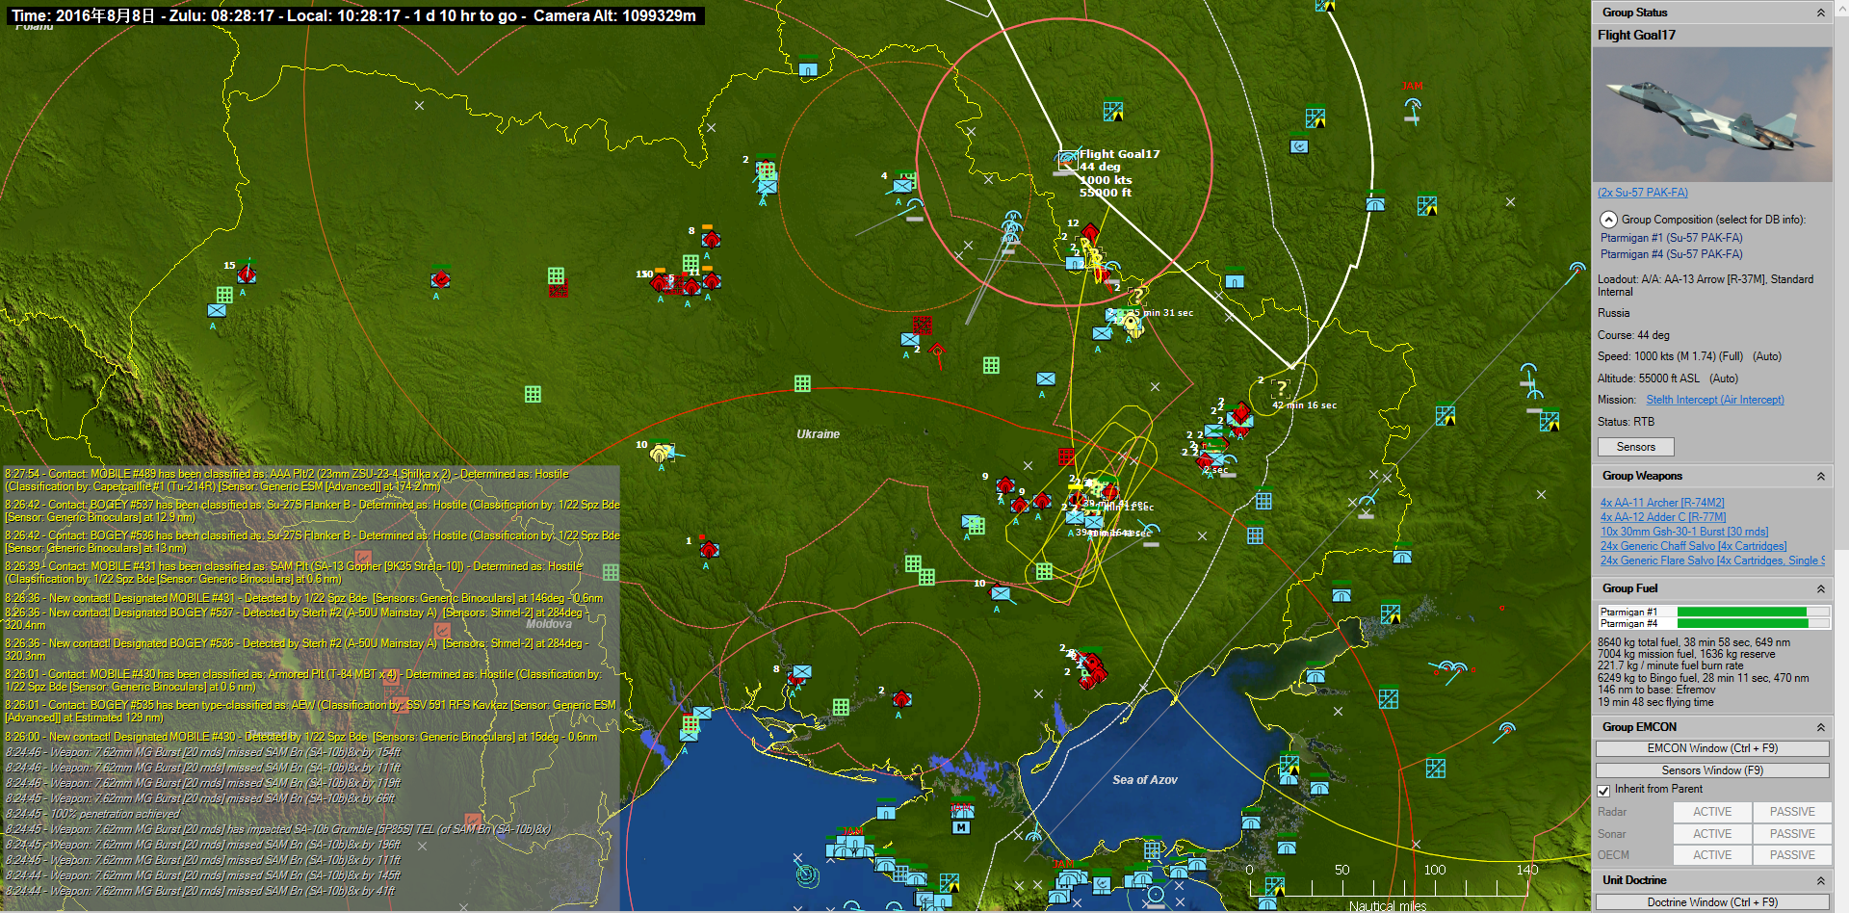Viewport: 1849px width, 913px height.
Task: Select Ptarmigan #4 in Group Composition
Action: coord(1672,254)
